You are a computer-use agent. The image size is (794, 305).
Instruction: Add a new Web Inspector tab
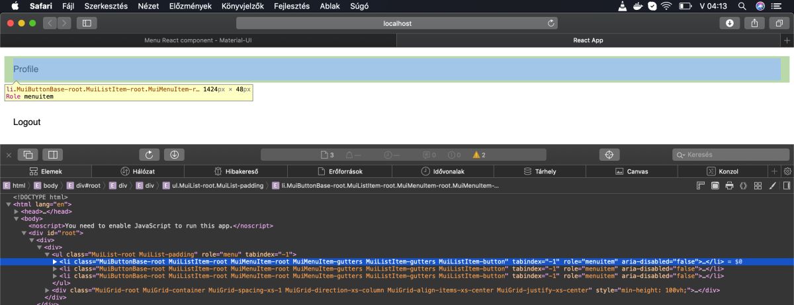coord(775,171)
